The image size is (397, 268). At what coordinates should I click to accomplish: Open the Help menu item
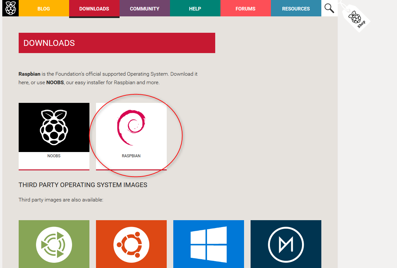pos(195,9)
